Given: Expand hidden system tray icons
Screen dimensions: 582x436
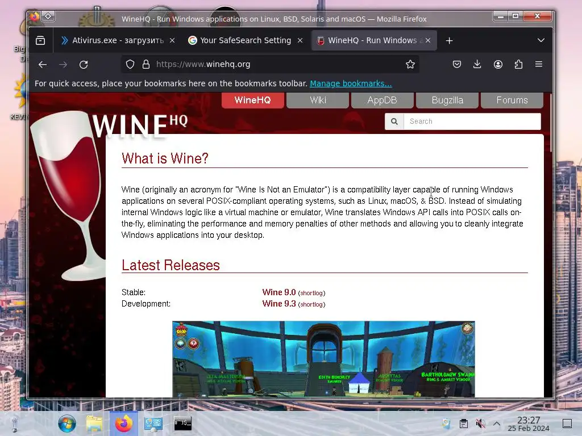Looking at the screenshot, I should 497,424.
